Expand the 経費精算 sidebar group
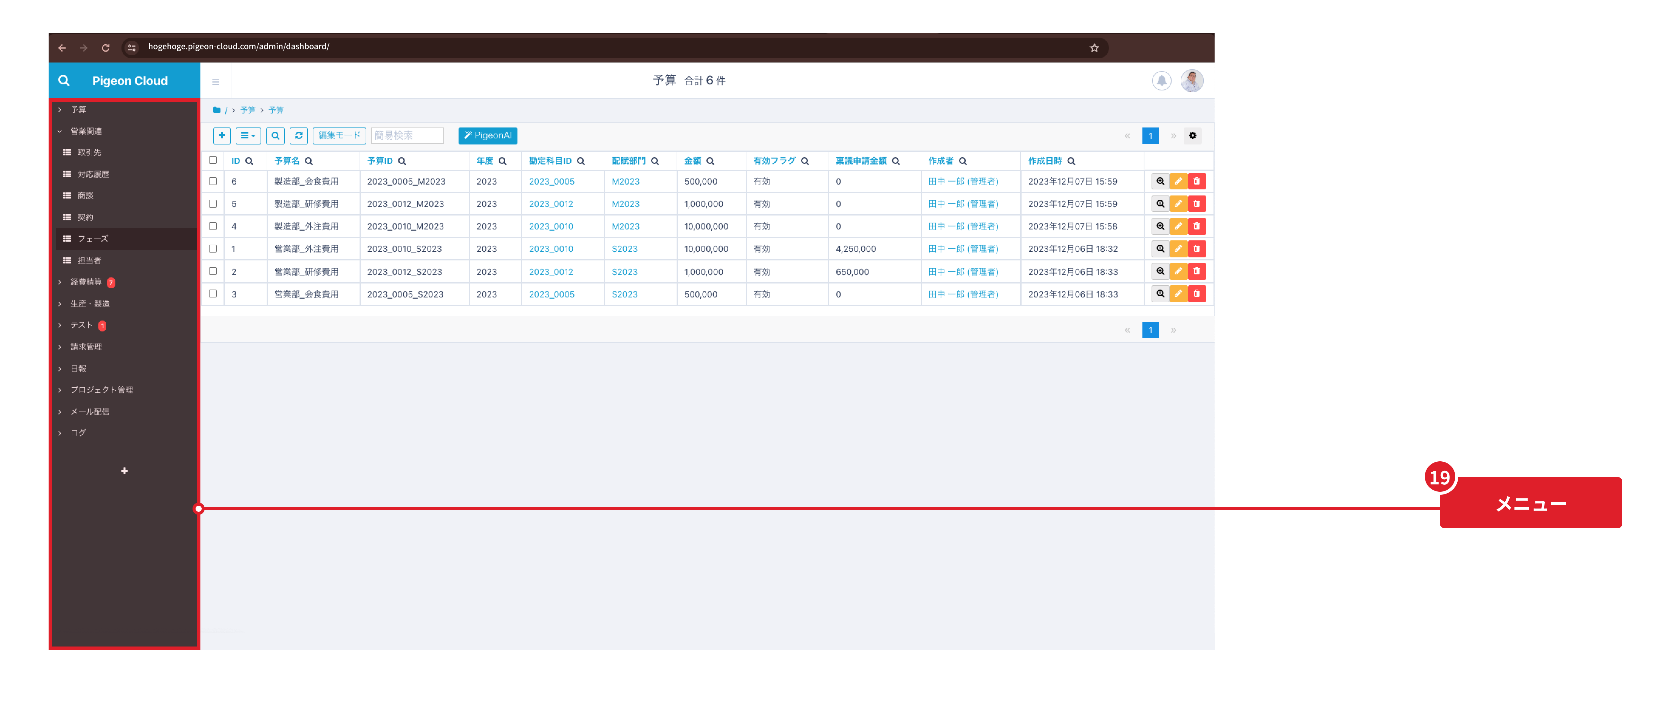1669x706 pixels. click(x=86, y=282)
